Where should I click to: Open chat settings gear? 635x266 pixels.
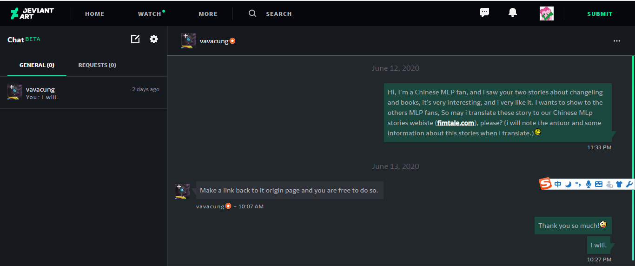(x=154, y=39)
